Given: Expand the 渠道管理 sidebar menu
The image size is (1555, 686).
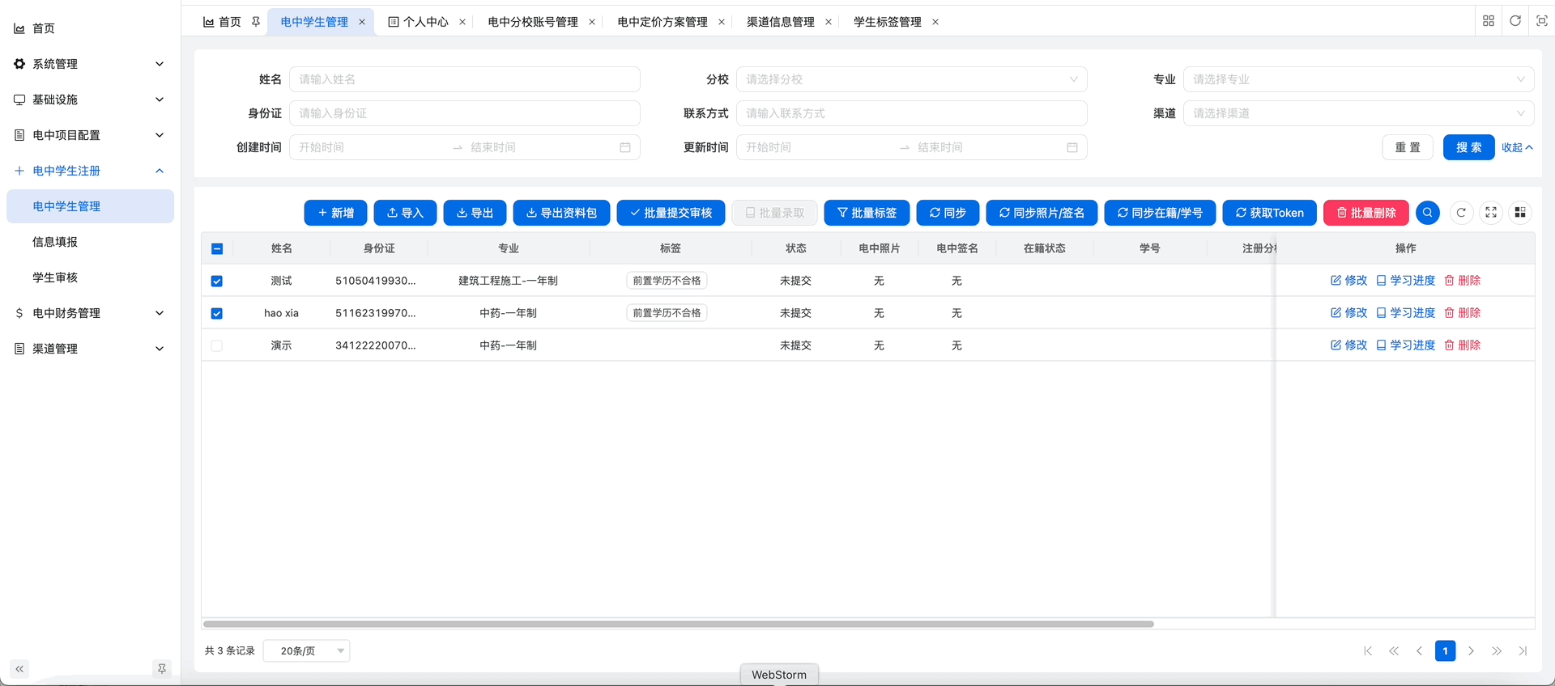Looking at the screenshot, I should [90, 349].
